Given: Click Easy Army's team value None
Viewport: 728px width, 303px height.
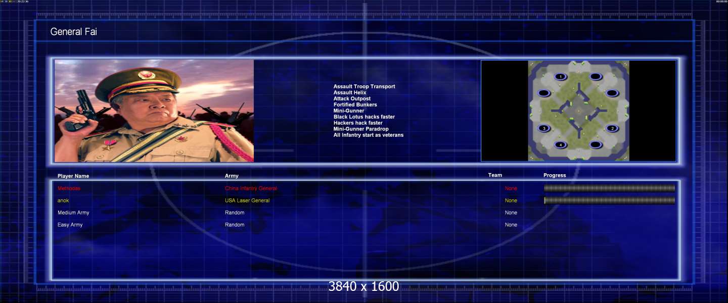Looking at the screenshot, I should [511, 225].
